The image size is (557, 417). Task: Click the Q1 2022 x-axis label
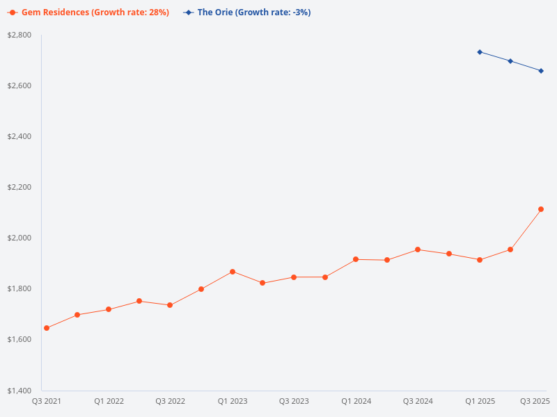[x=109, y=401]
